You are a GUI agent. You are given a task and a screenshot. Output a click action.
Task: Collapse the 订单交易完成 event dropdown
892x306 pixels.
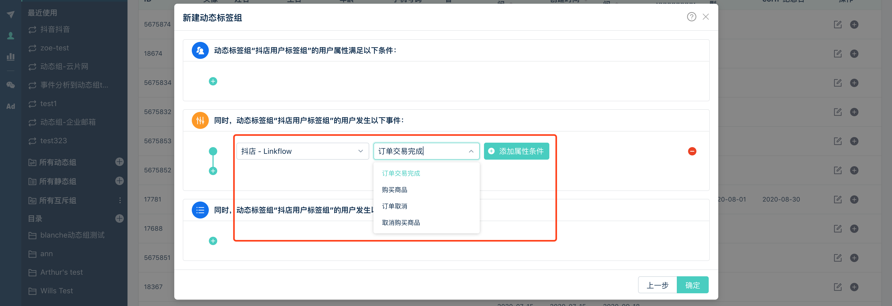pyautogui.click(x=471, y=151)
